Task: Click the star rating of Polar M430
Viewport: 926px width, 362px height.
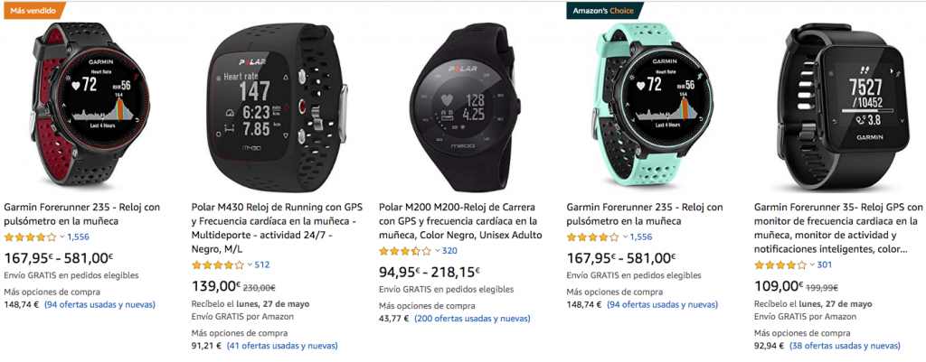Action: (218, 265)
